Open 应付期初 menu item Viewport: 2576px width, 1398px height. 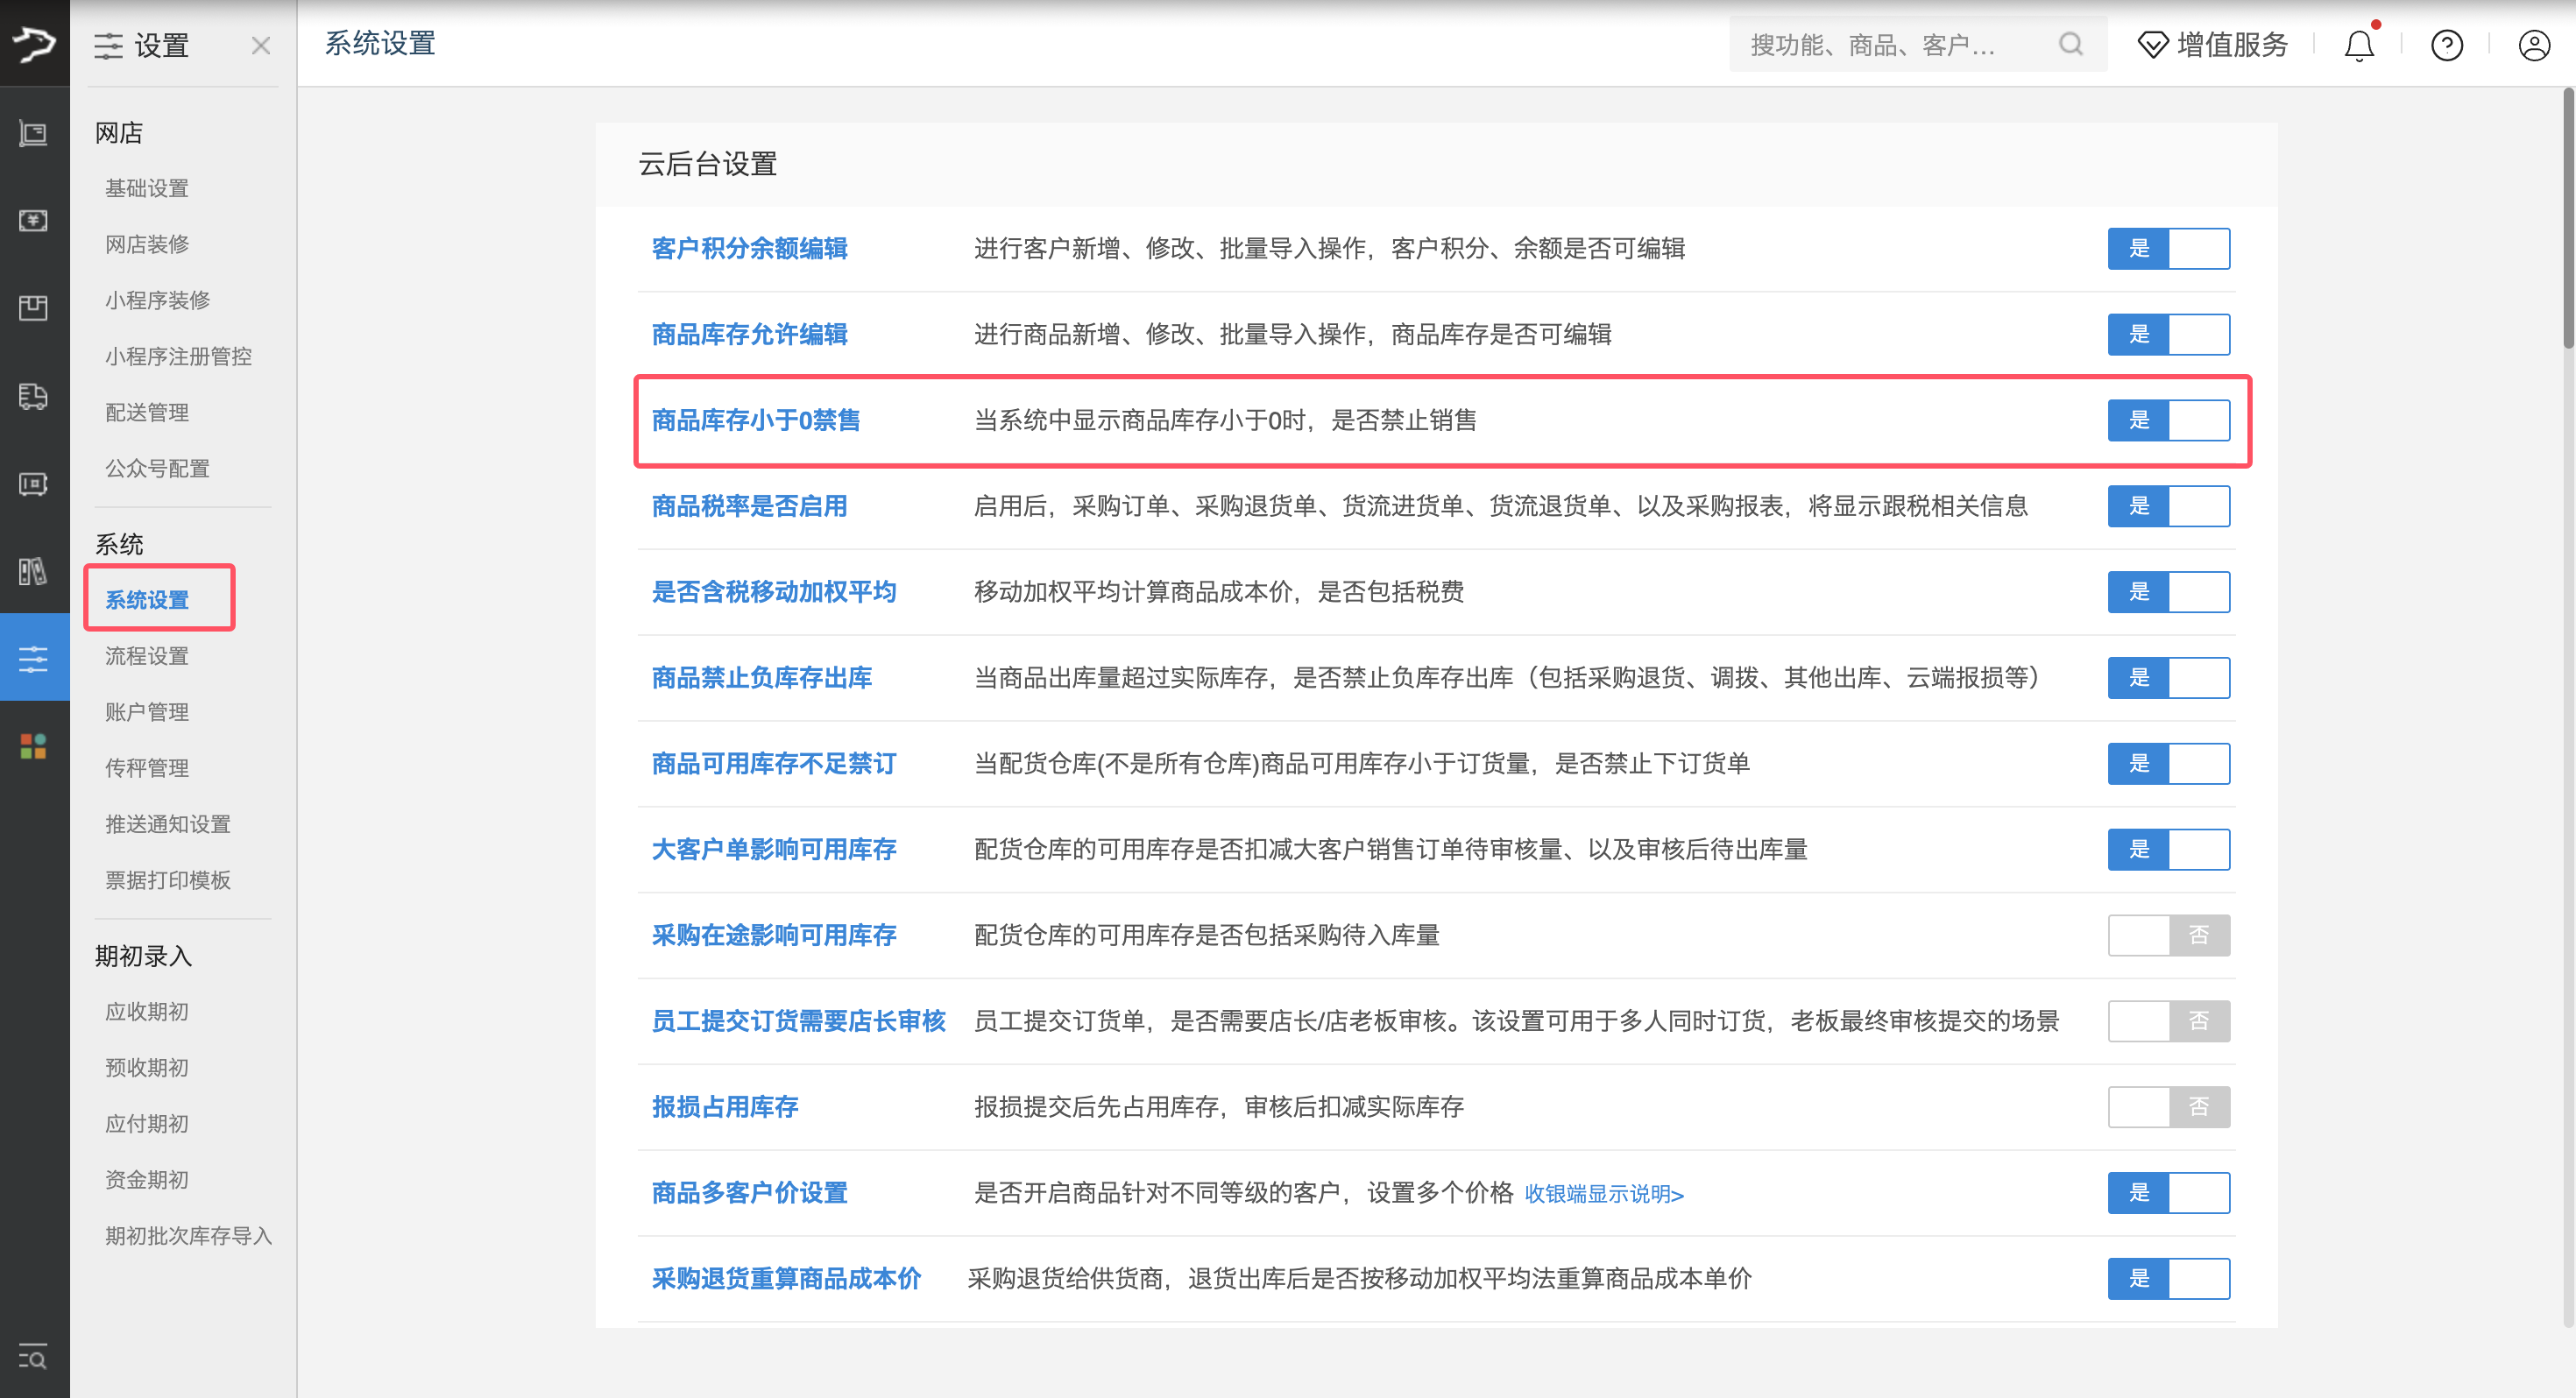pos(147,1124)
